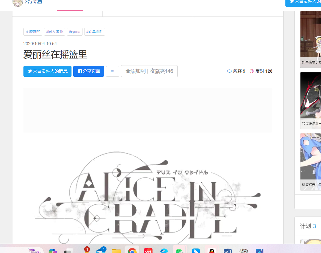Screen dimensions: 321x253
Task: Open Youdao (yd) app in taskbar
Action: coord(148,251)
